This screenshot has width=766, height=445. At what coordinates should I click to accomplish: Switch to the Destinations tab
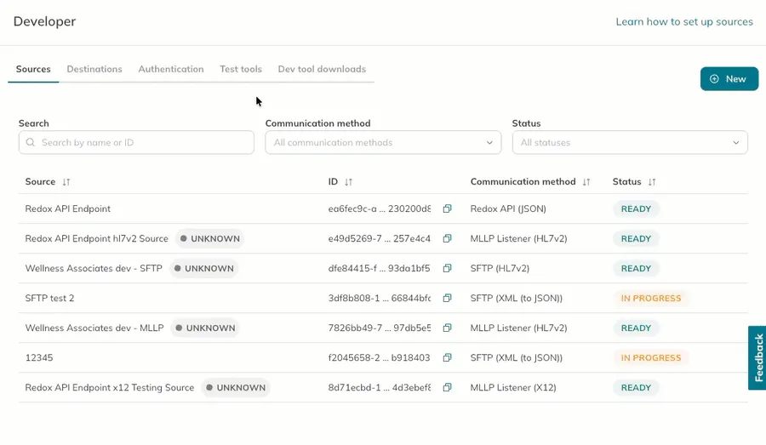pyautogui.click(x=94, y=69)
